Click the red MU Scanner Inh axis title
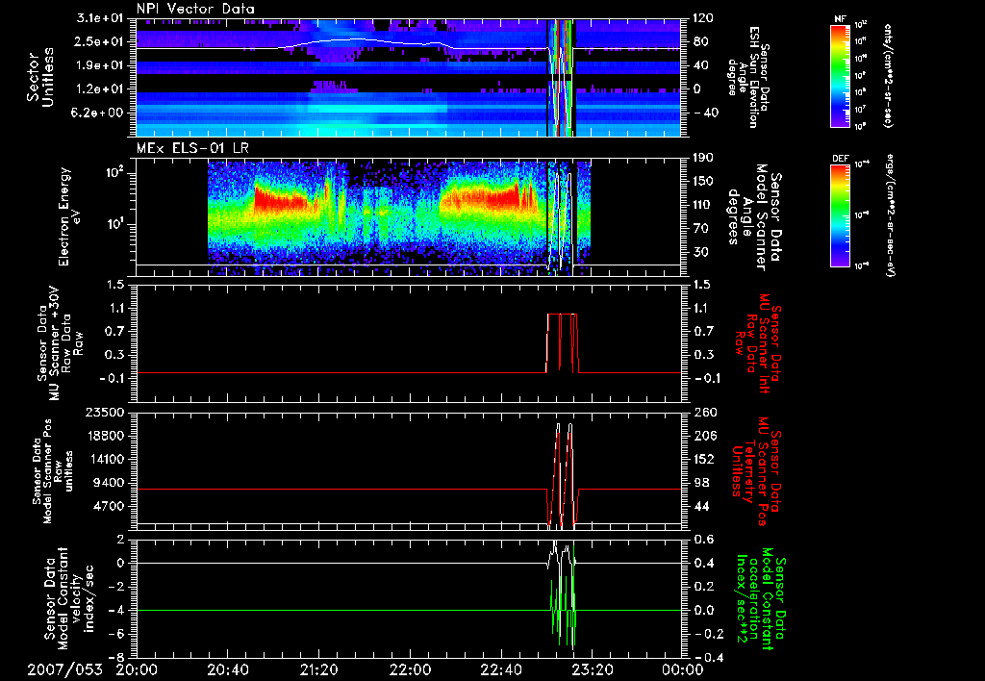This screenshot has width=985, height=681. point(757,343)
